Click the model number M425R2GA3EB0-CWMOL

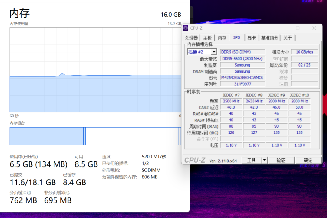coord(242,78)
